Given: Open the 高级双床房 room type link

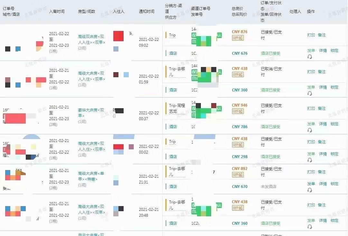Looking at the screenshot, I should pyautogui.click(x=91, y=40).
